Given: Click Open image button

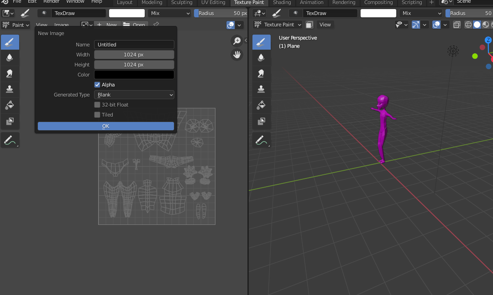Looking at the screenshot, I should 135,25.
